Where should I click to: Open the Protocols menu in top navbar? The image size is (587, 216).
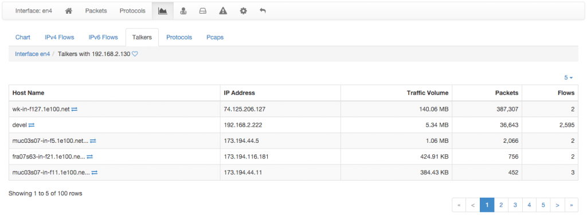click(132, 11)
